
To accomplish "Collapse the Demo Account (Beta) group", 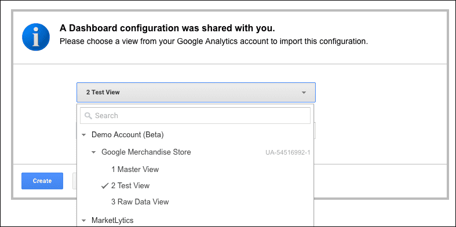I will 84,135.
